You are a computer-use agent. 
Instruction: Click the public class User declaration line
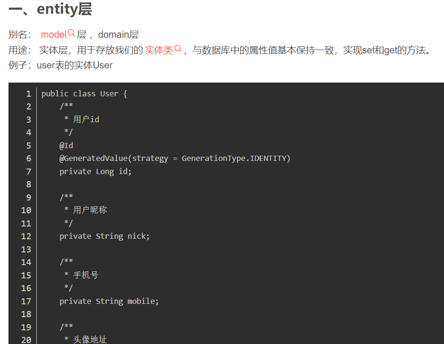pyautogui.click(x=84, y=93)
